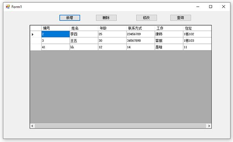
Task: Click the 删除 (Delete) button
Action: tap(106, 18)
